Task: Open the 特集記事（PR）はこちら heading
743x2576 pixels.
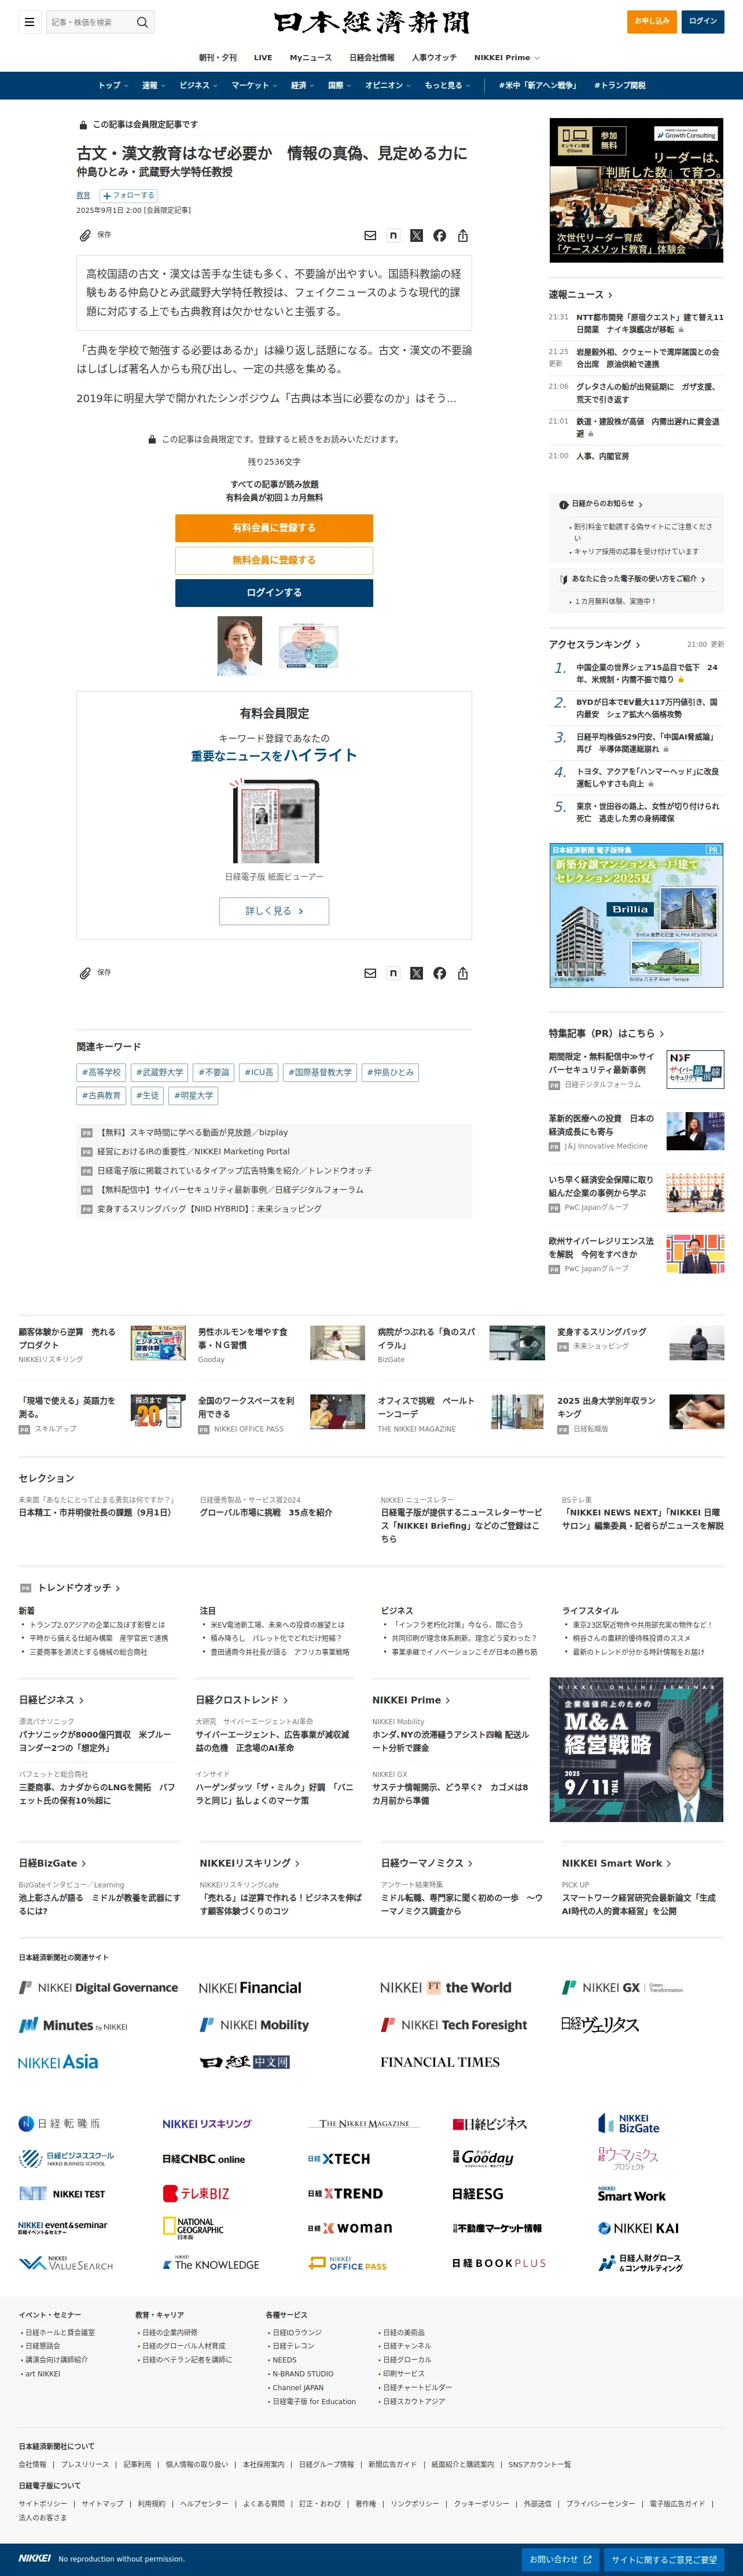Action: click(x=606, y=1033)
